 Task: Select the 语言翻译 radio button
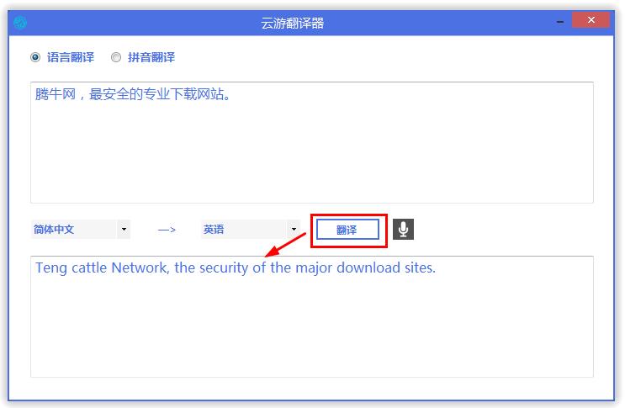coord(35,57)
